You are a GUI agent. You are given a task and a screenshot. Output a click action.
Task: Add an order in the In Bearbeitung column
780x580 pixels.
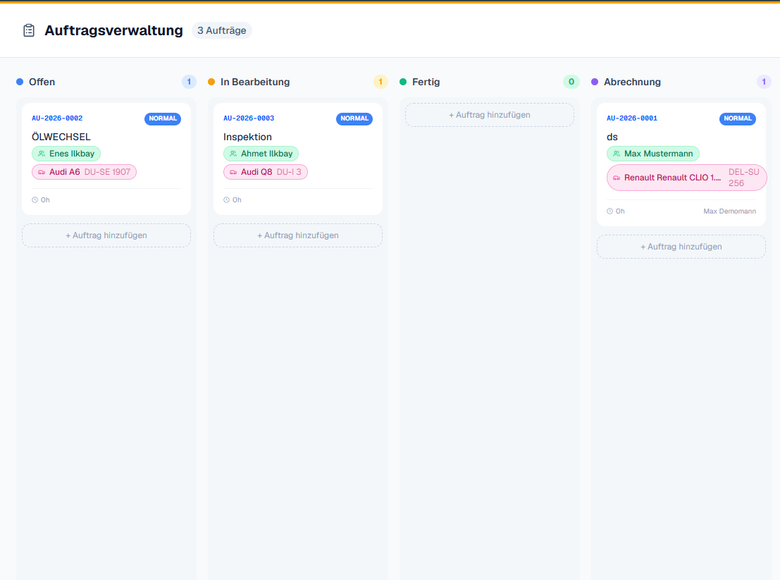tap(298, 235)
